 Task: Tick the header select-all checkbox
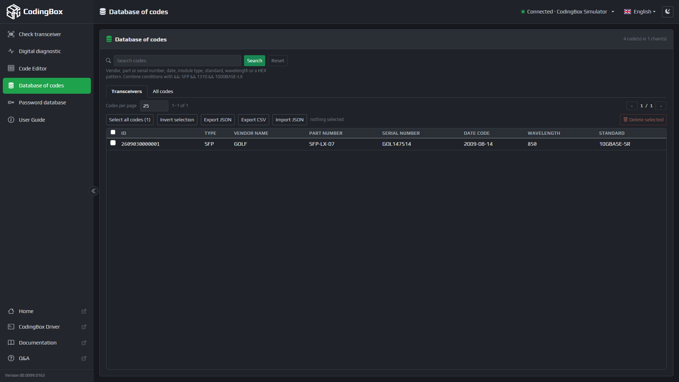pyautogui.click(x=113, y=132)
